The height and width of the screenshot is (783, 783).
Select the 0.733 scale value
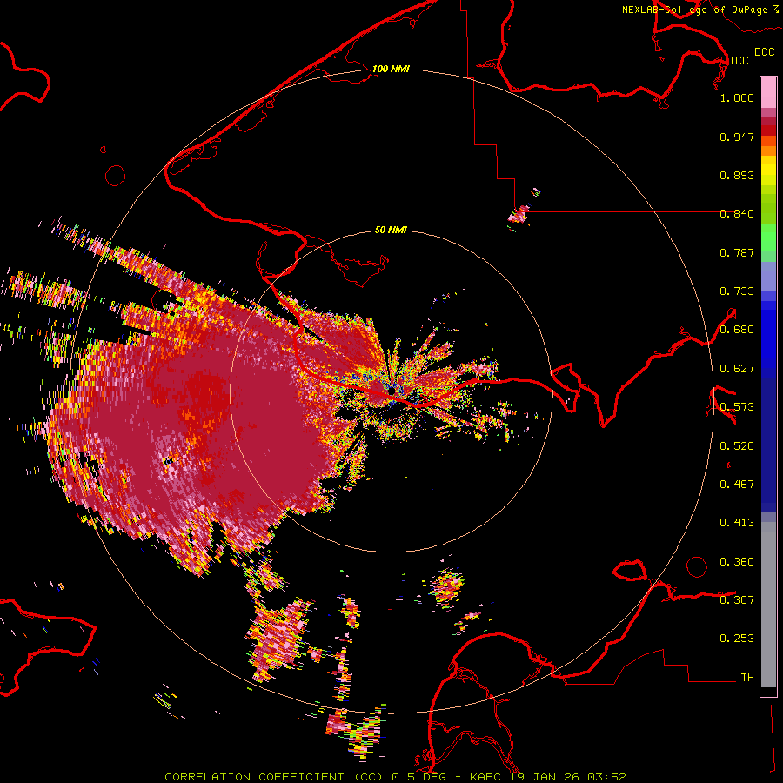737,291
